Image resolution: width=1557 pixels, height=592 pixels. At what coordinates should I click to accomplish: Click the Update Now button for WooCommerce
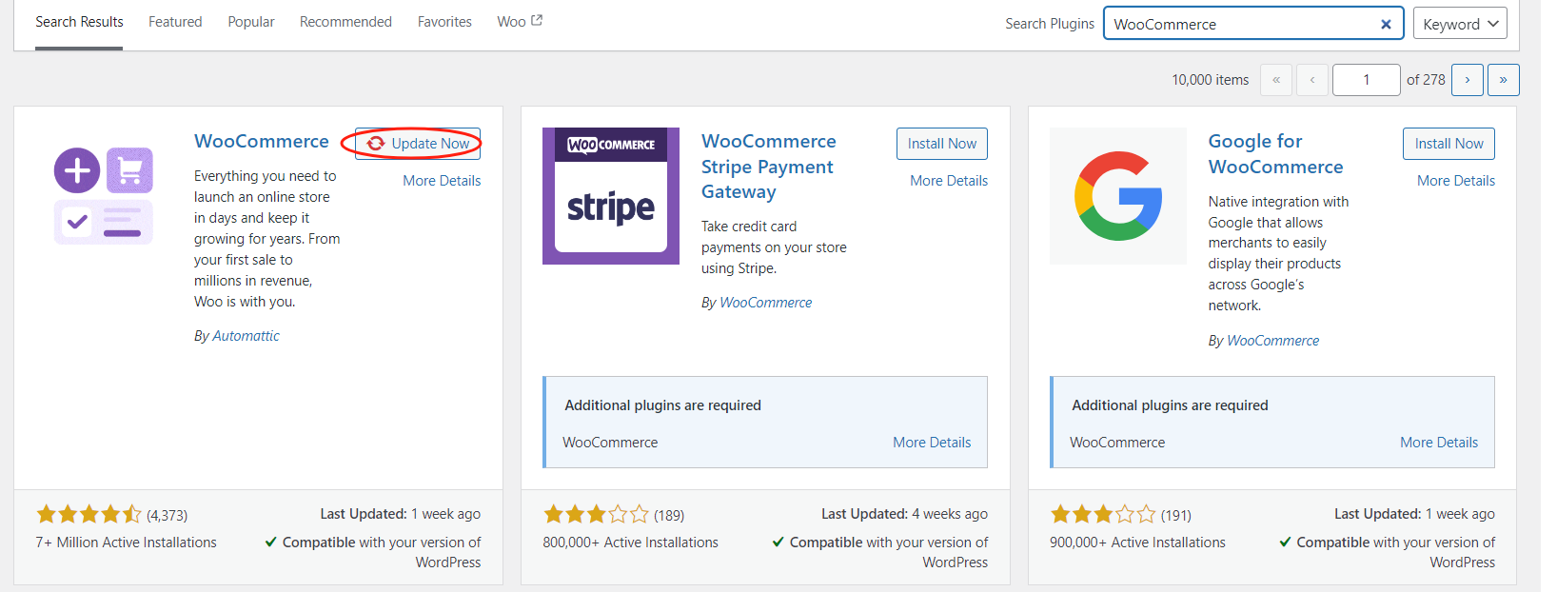[x=418, y=144]
